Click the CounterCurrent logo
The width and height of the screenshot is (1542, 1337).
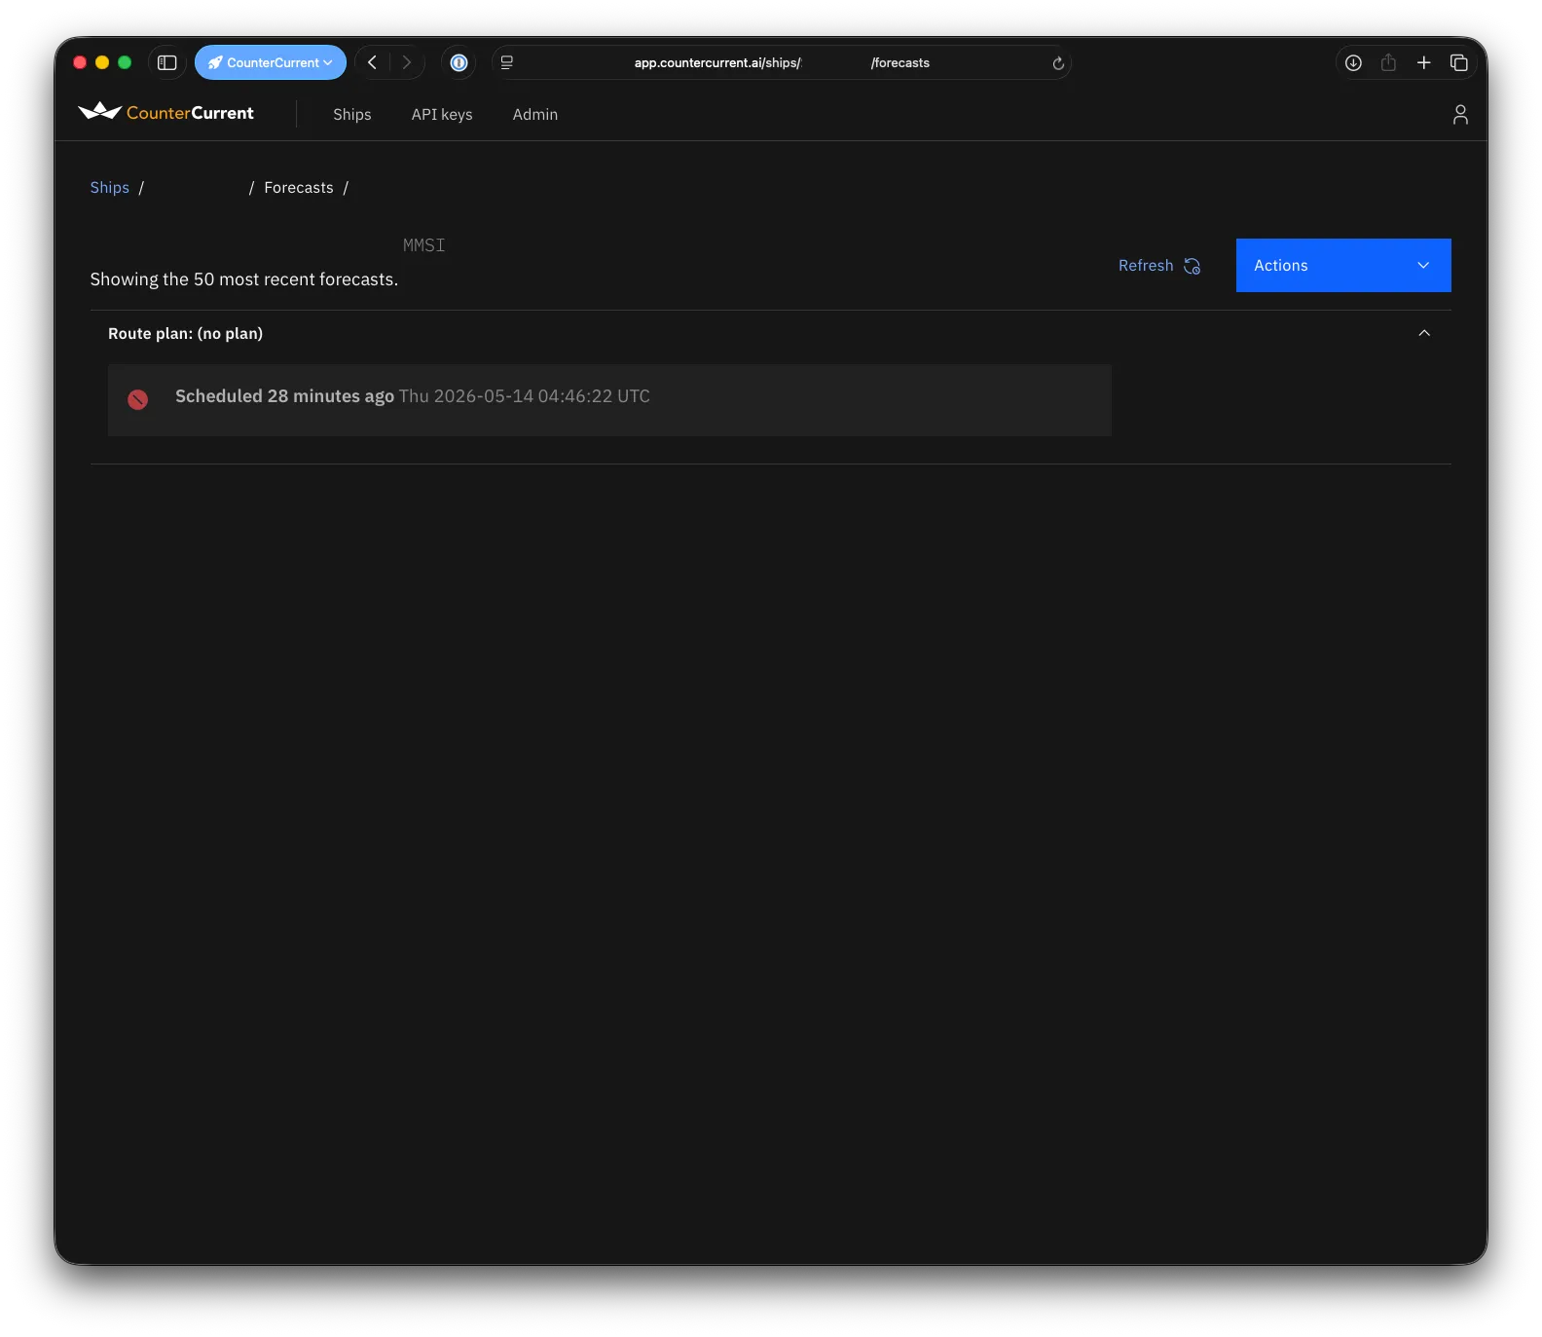pyautogui.click(x=165, y=112)
